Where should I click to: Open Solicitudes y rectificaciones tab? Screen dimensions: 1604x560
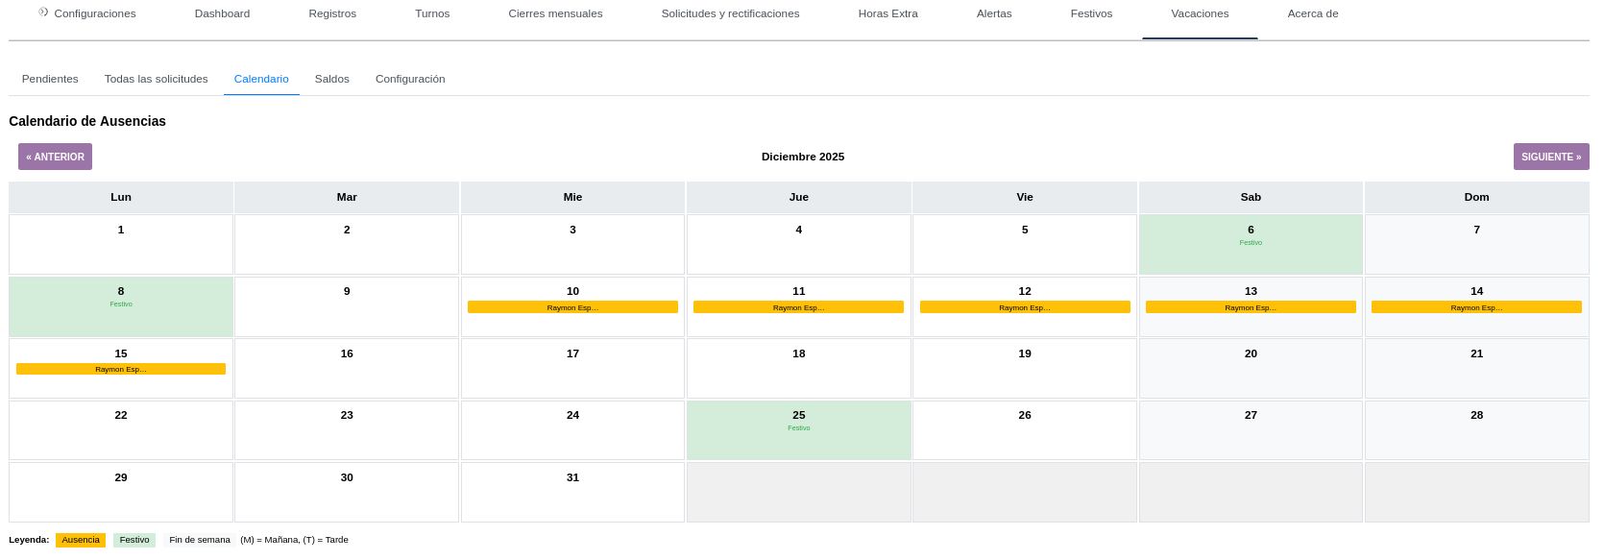point(730,13)
